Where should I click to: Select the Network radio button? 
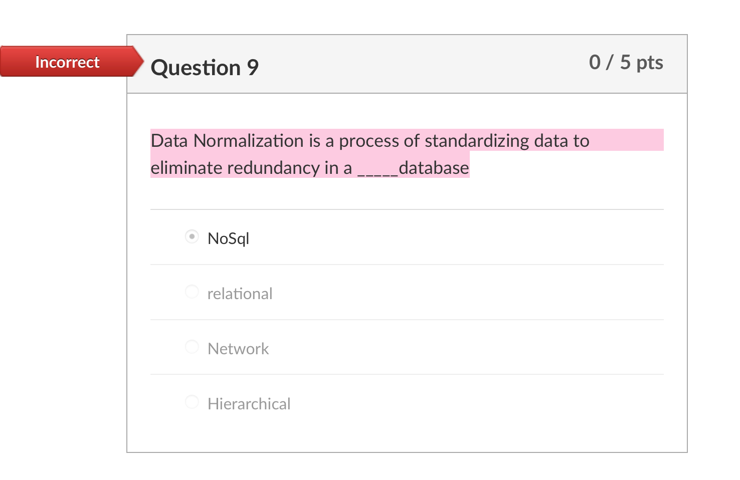click(x=192, y=347)
